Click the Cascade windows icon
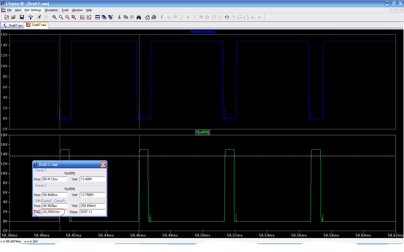Image resolution: width=404 pixels, height=252 pixels. coord(104,17)
